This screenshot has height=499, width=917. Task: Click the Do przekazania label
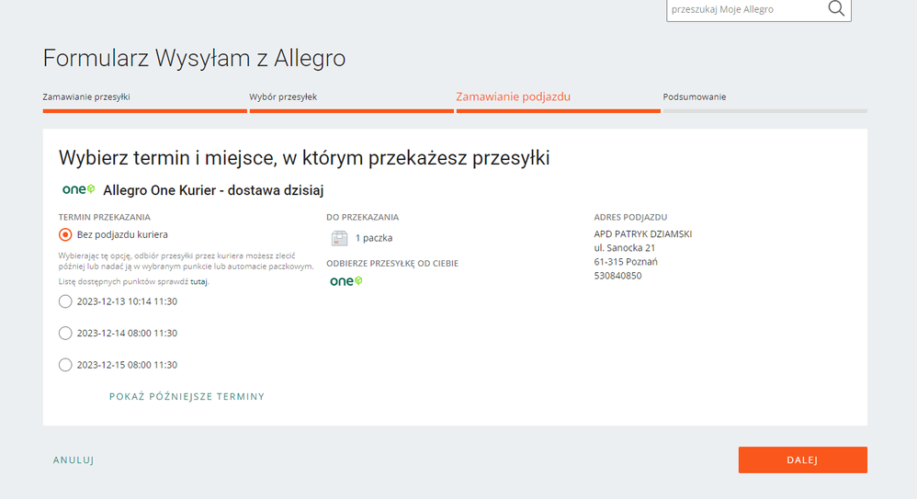pos(363,217)
